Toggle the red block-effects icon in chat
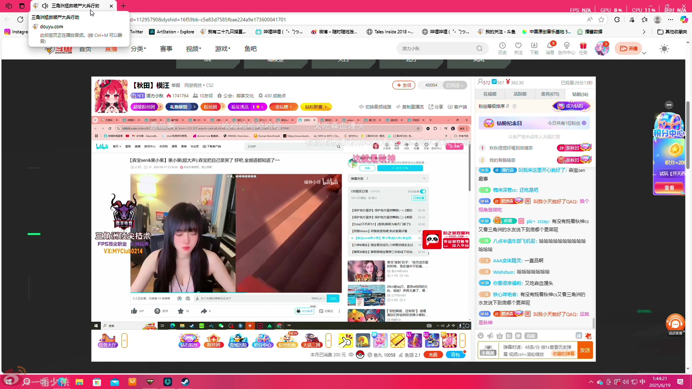 coord(588,336)
